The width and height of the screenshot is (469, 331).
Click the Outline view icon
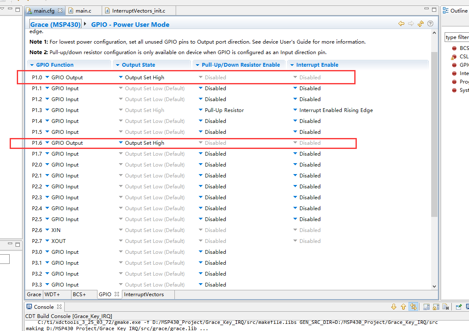(x=445, y=10)
